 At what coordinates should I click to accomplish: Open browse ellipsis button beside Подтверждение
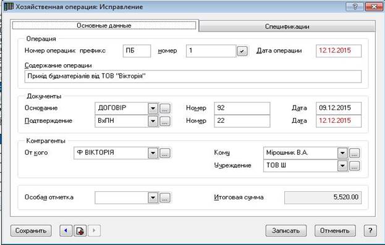coord(165,121)
